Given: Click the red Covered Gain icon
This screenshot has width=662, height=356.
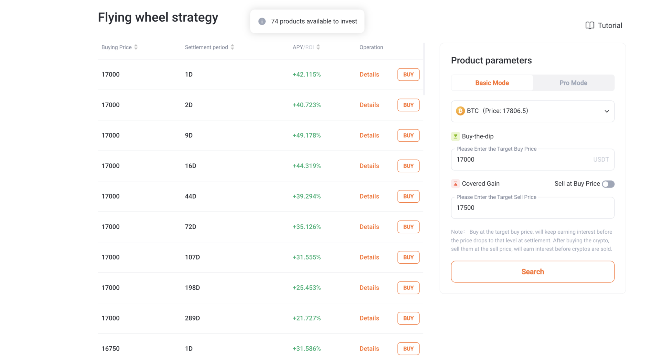Looking at the screenshot, I should (455, 184).
